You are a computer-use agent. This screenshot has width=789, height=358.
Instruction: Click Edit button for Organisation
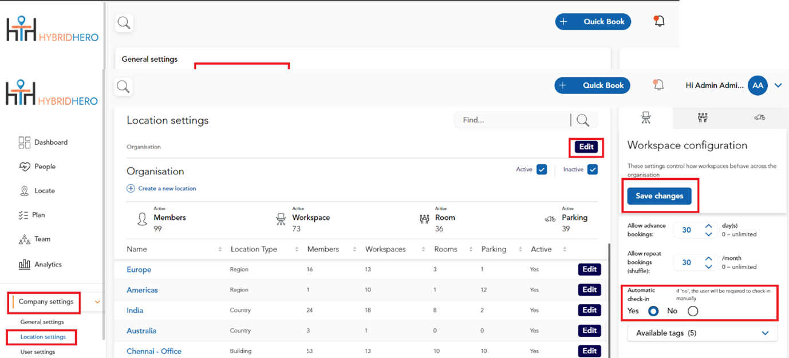586,147
